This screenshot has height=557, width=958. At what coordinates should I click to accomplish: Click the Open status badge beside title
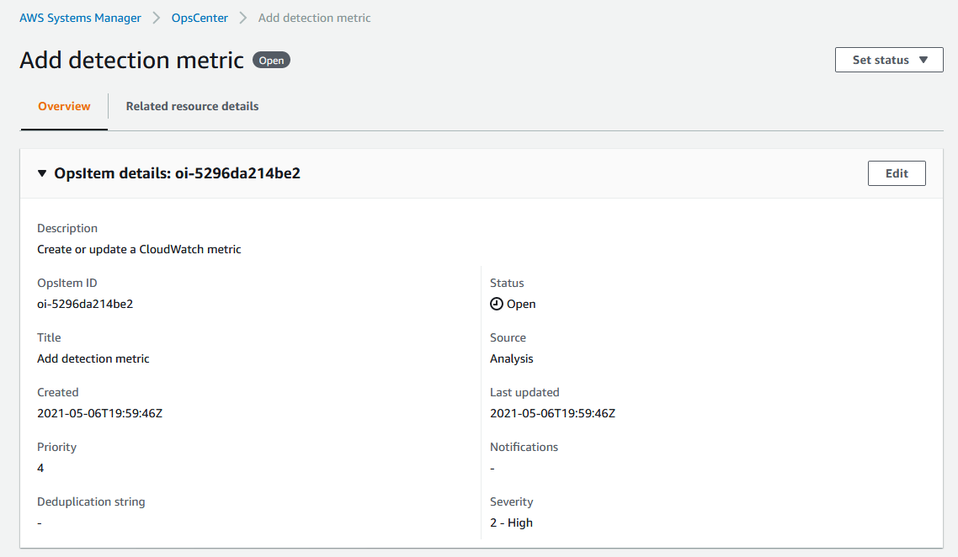(271, 61)
